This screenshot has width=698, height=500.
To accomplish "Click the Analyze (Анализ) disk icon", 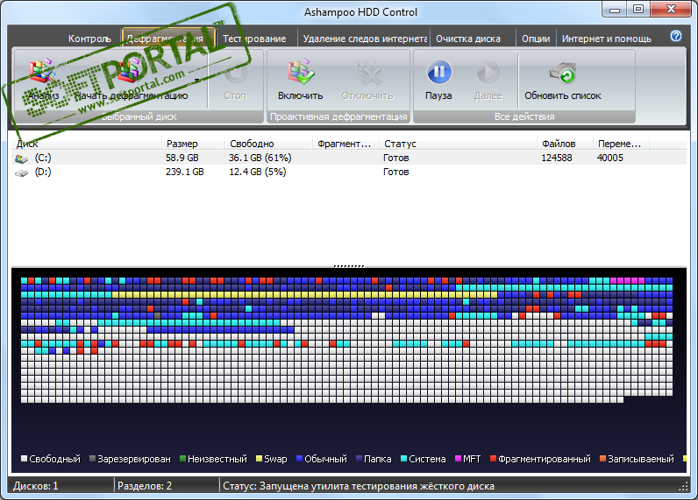I will [x=42, y=72].
